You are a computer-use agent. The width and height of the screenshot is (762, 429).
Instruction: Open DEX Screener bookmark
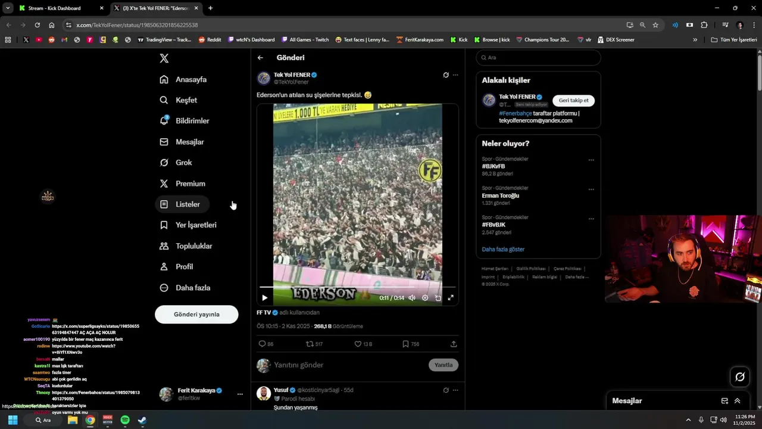tap(615, 40)
